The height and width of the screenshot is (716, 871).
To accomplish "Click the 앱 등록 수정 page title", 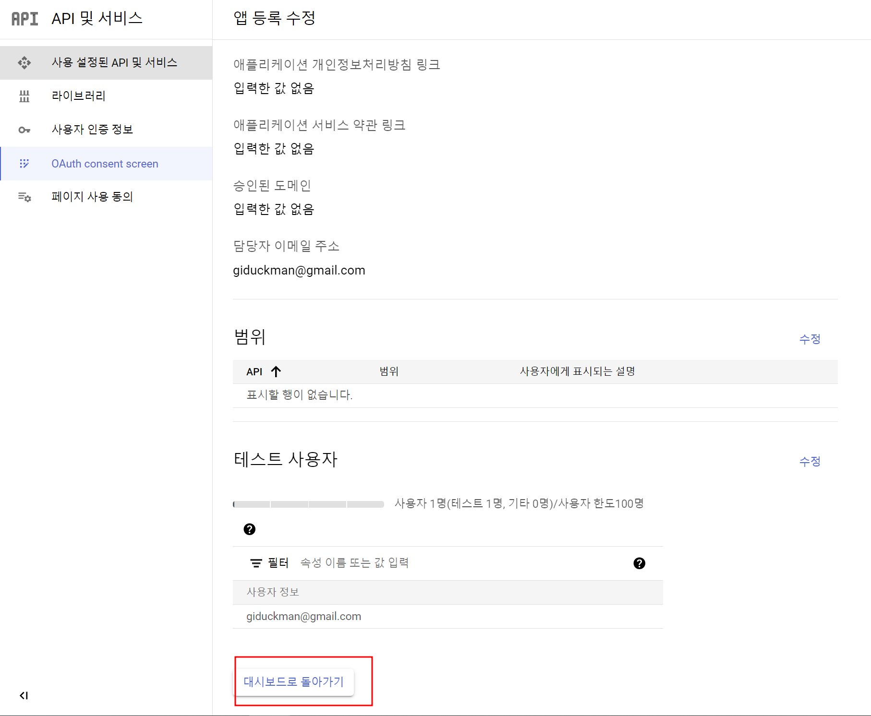I will (275, 18).
